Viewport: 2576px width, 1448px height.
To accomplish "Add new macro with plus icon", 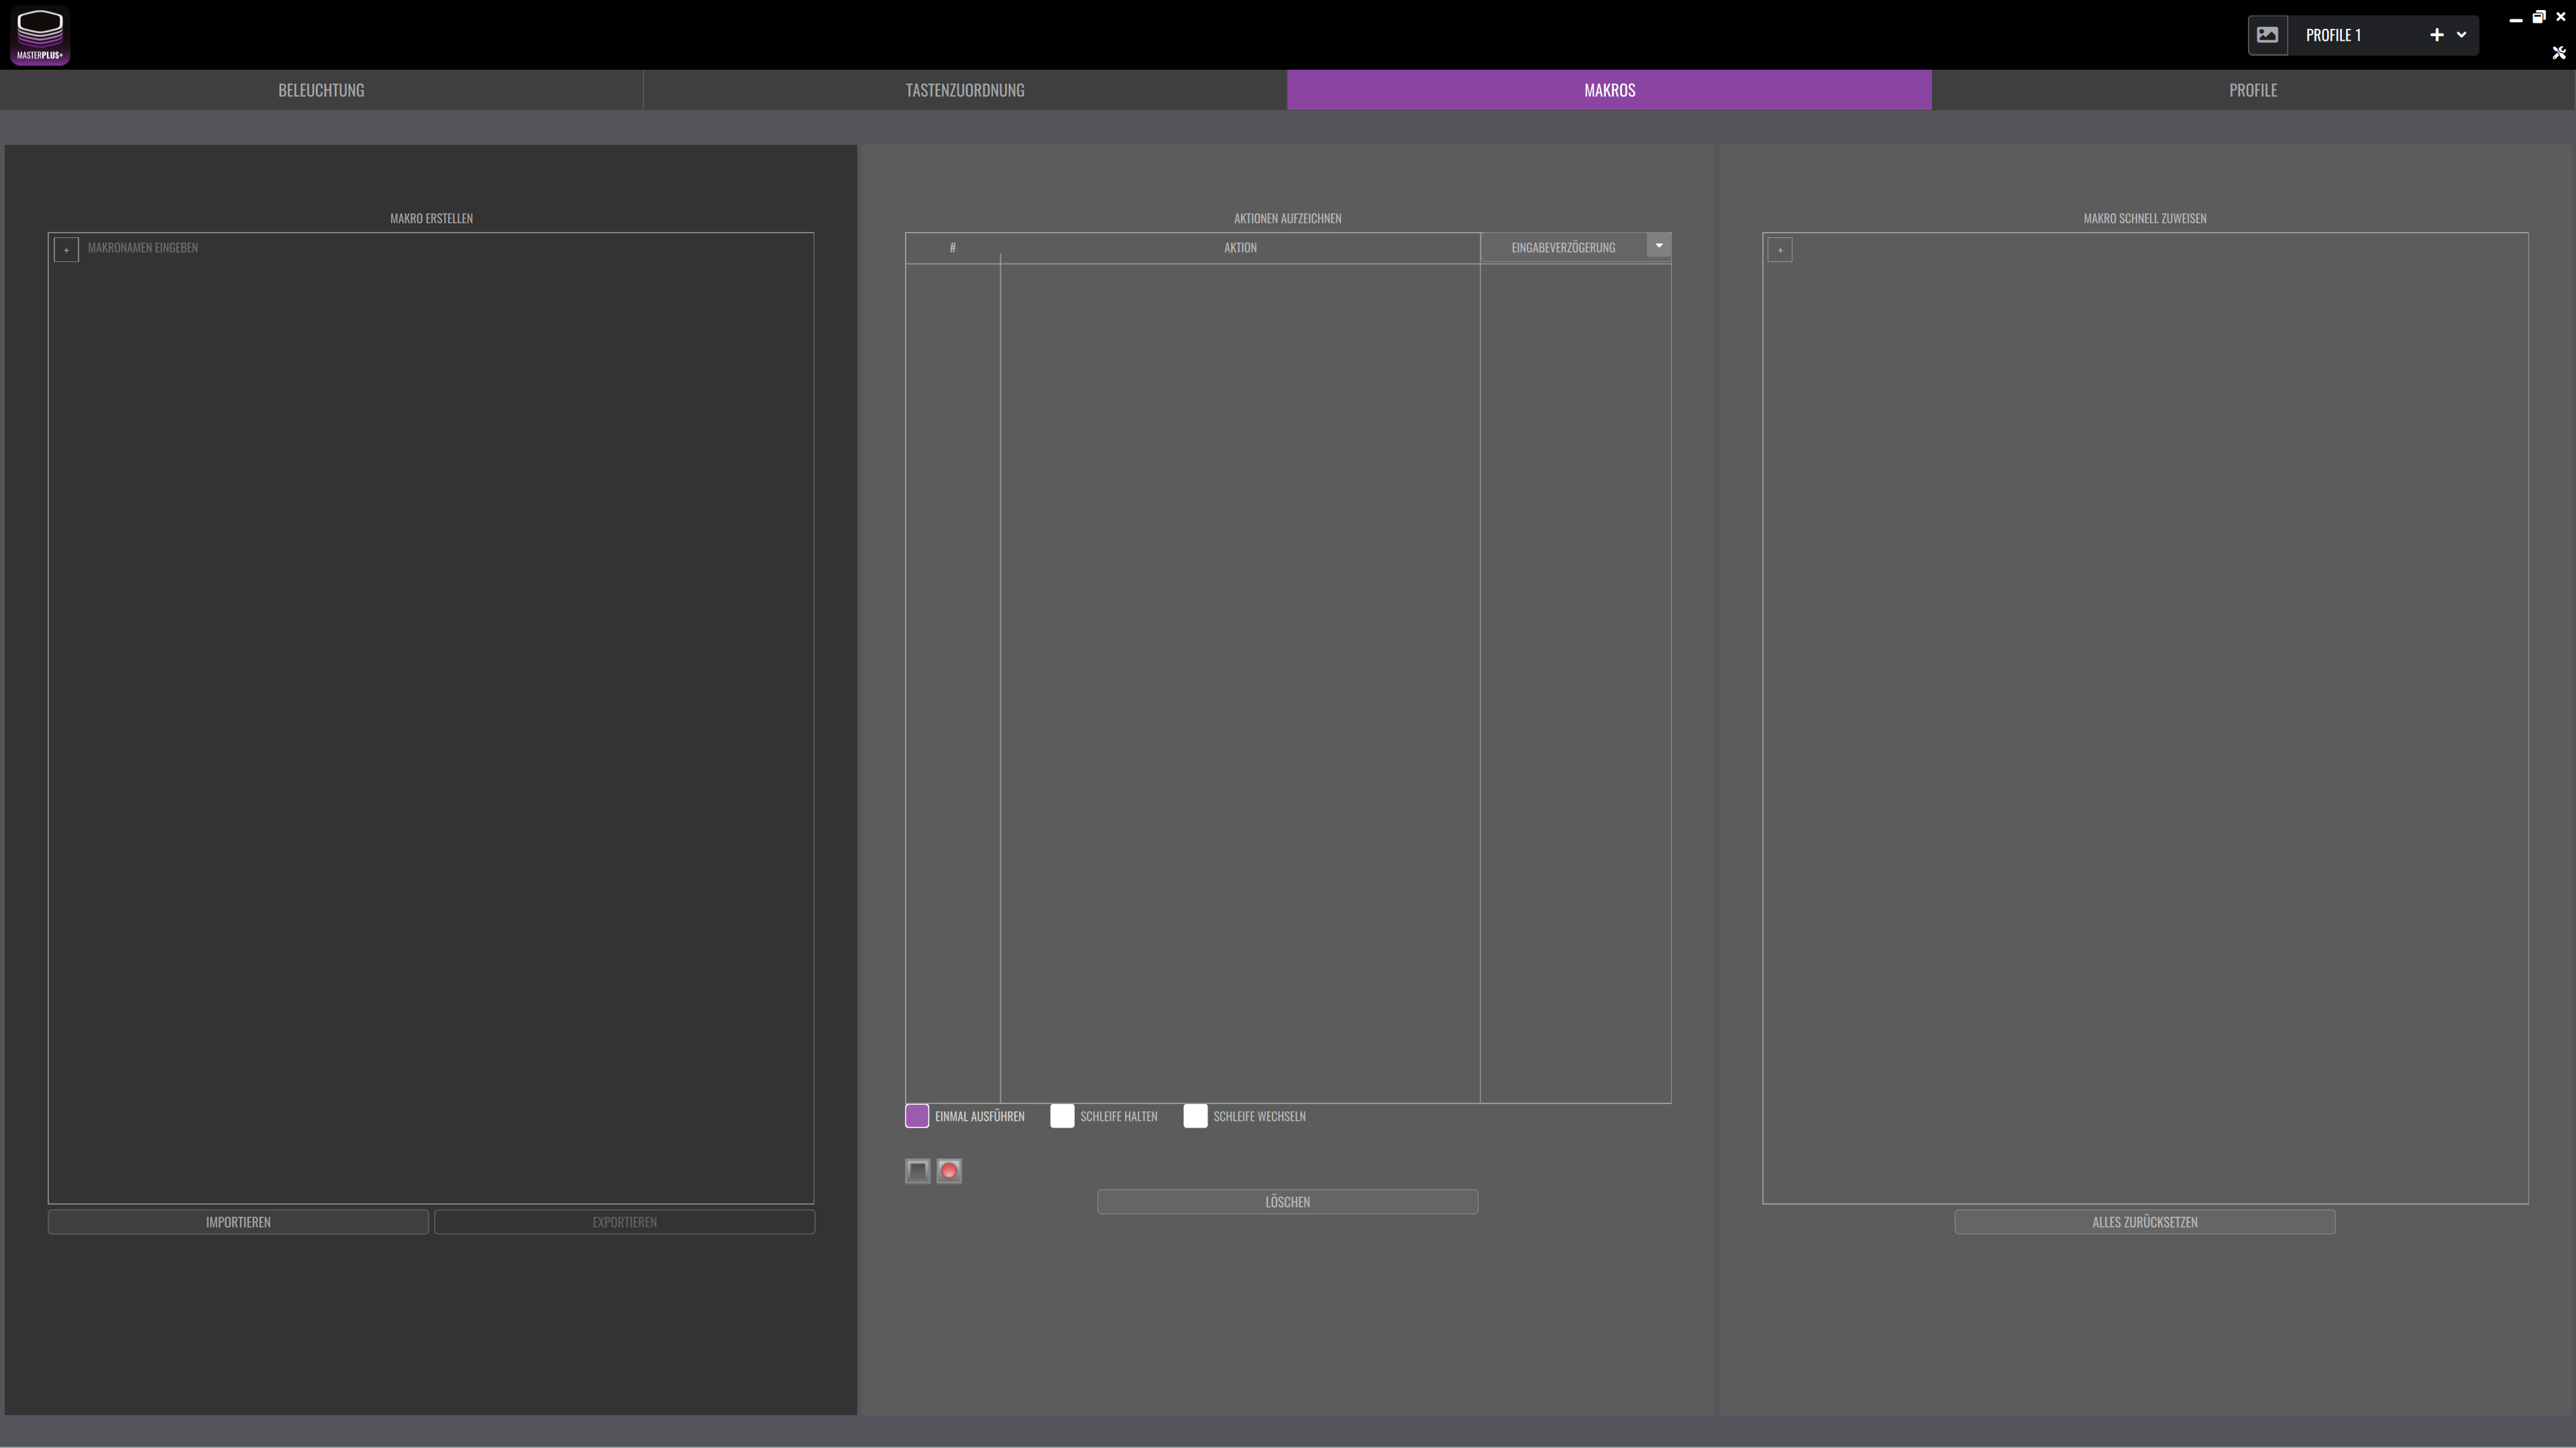I will tap(66, 250).
